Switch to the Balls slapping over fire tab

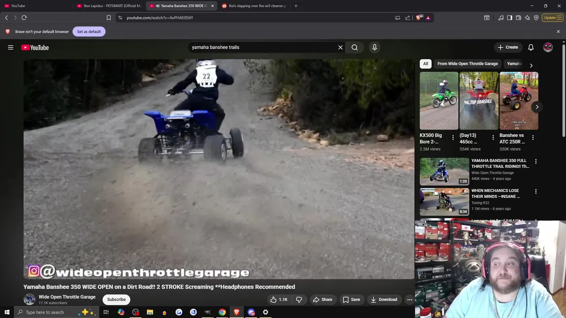coord(254,6)
